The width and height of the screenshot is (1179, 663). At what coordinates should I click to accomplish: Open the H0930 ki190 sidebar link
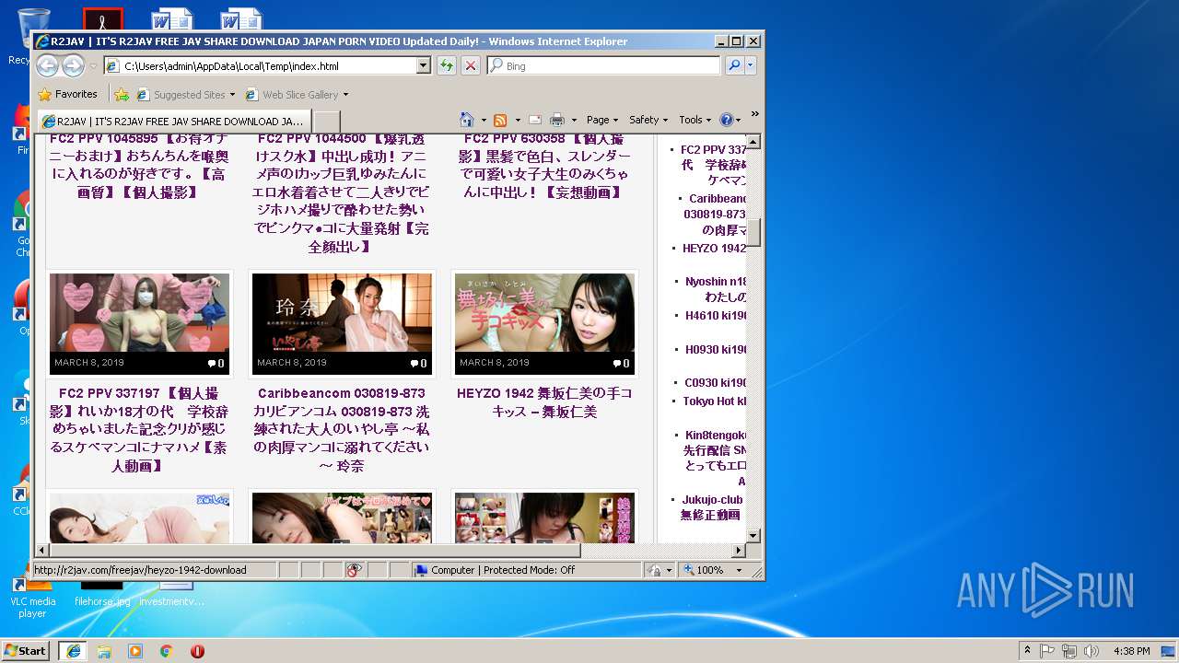pyautogui.click(x=717, y=349)
